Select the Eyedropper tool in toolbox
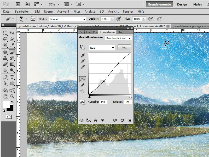209x157 pixels. pyautogui.click(x=12, y=45)
